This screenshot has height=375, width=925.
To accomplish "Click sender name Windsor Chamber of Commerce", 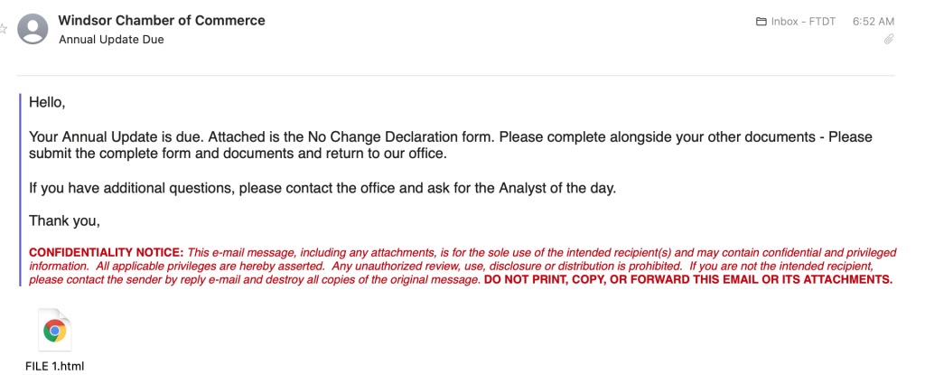I will point(162,20).
